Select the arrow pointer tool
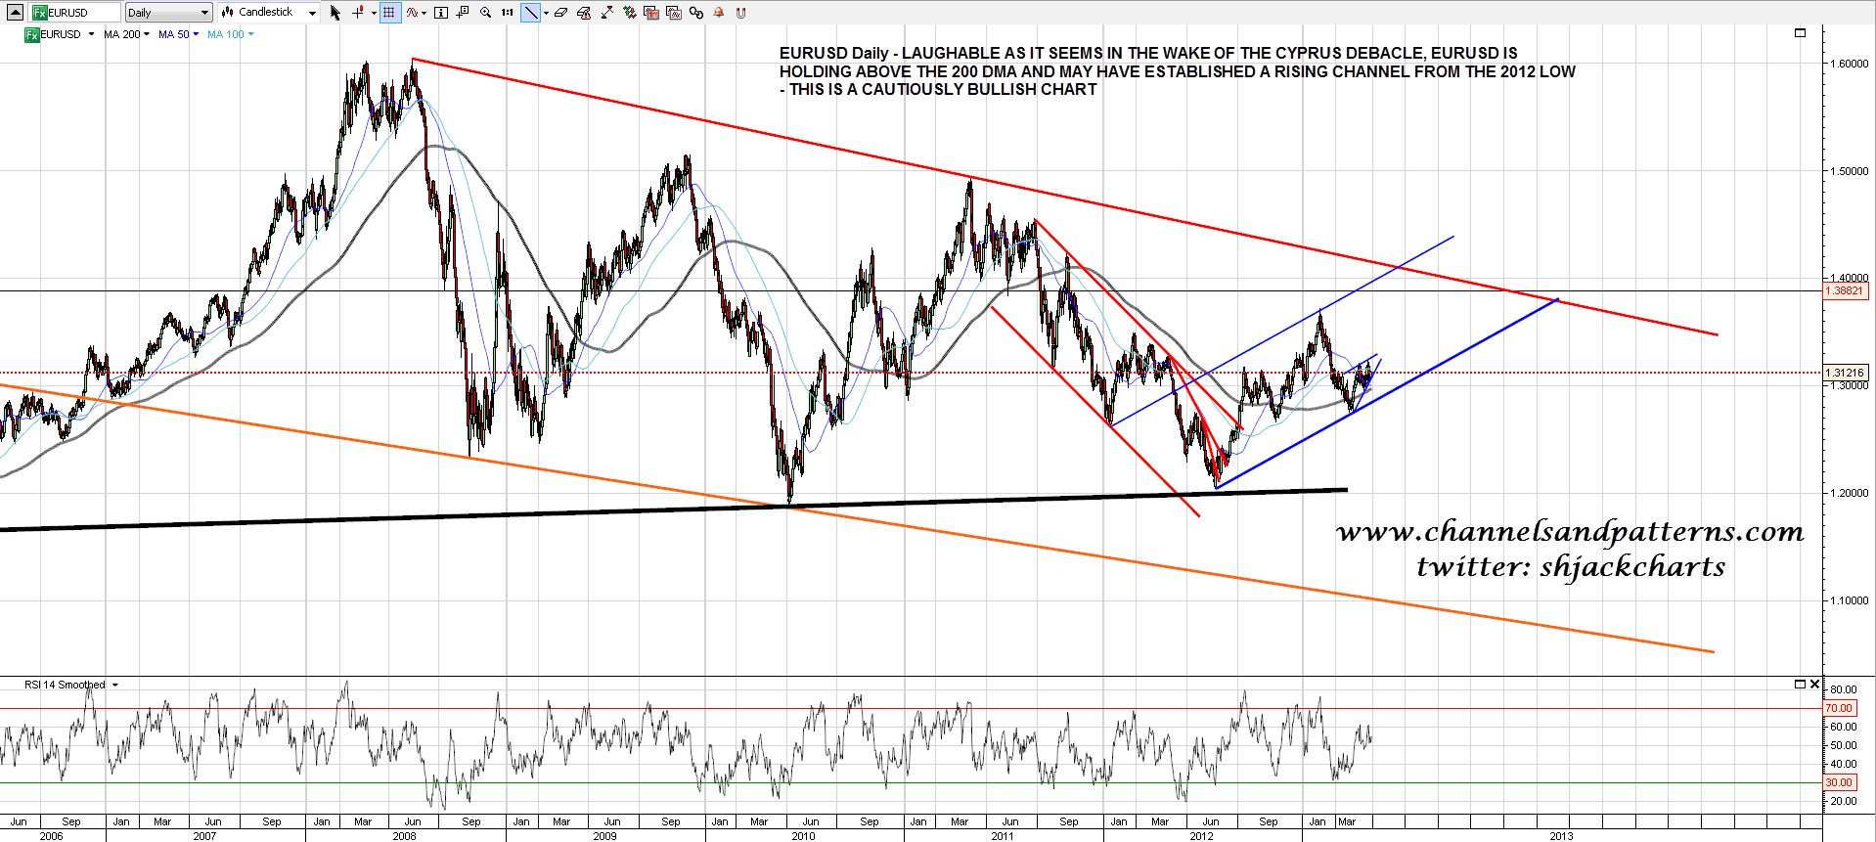 335,13
